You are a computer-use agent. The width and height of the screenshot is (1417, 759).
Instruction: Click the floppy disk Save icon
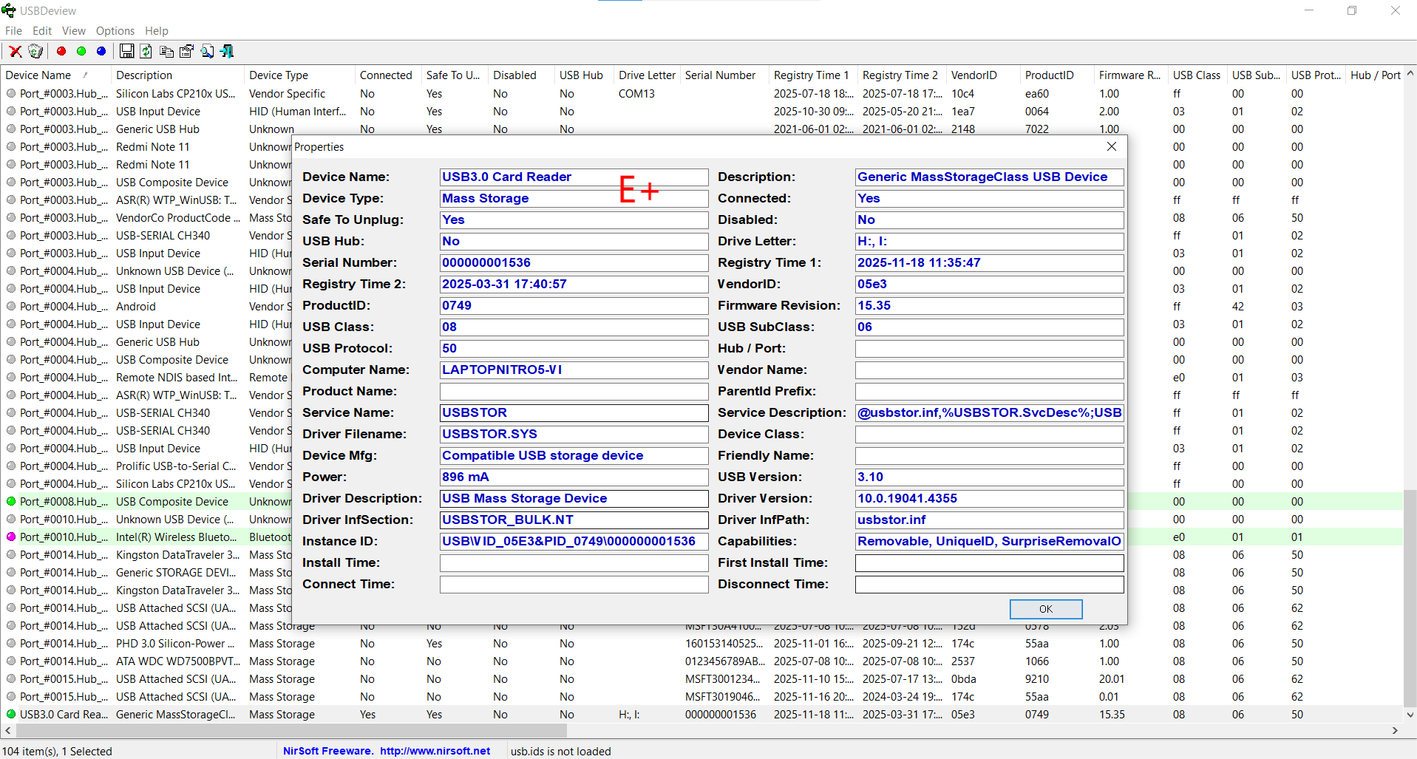126,51
